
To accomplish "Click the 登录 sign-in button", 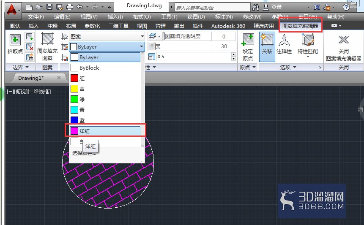I will click(276, 7).
